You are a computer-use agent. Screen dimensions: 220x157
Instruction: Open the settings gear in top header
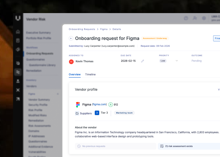[204, 18]
